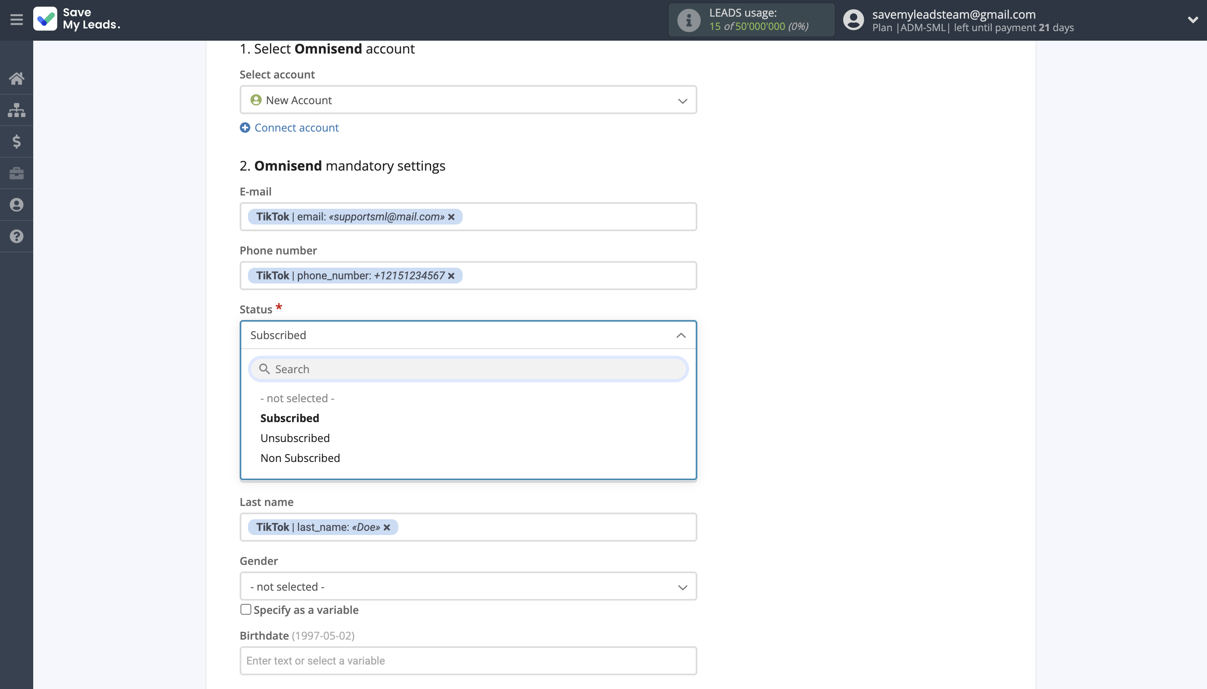Click inside the Phone number field

468,276
